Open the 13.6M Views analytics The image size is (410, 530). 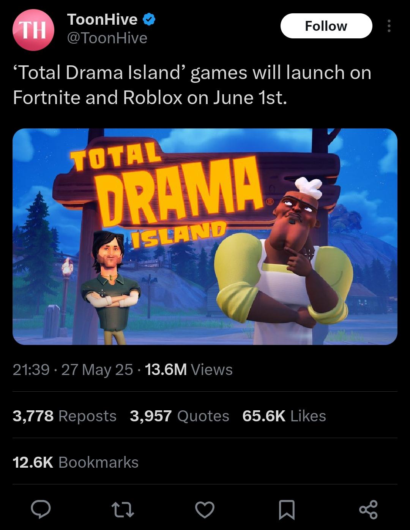tap(189, 370)
